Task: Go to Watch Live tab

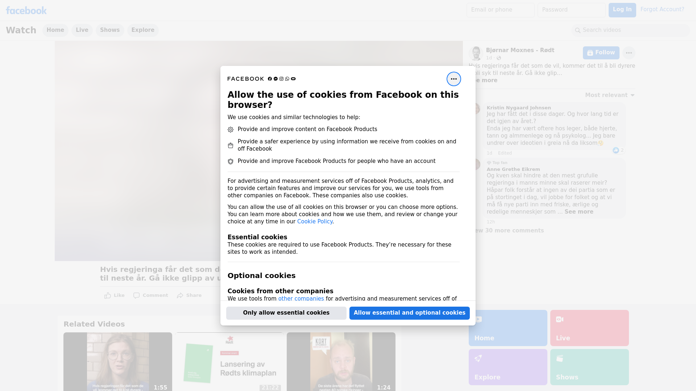Action: click(82, 30)
